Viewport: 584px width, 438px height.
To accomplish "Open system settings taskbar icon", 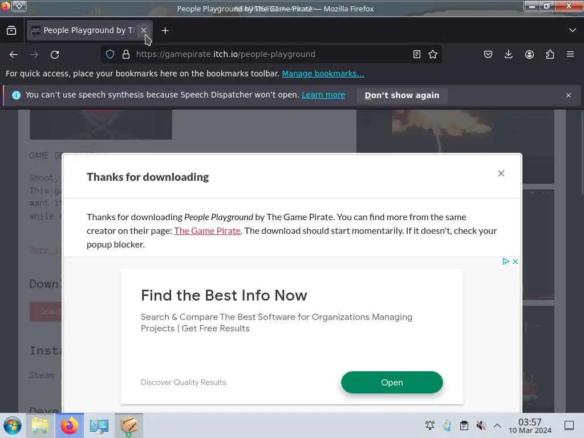I will pos(99,425).
